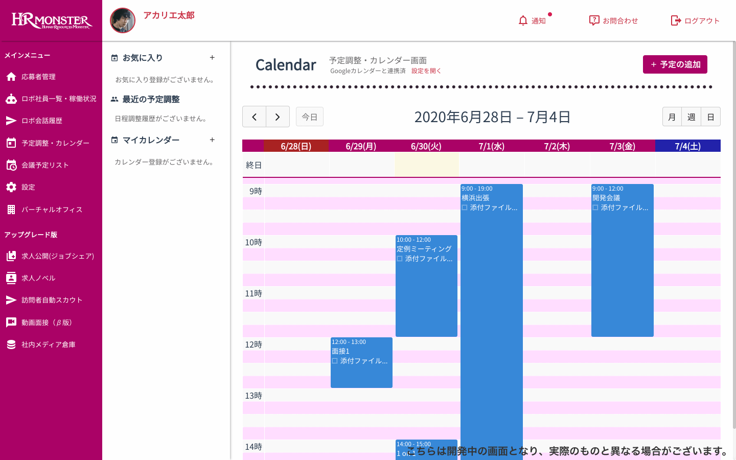The width and height of the screenshot is (736, 460).
Task: Click the 通知 label in header
Action: pyautogui.click(x=539, y=21)
